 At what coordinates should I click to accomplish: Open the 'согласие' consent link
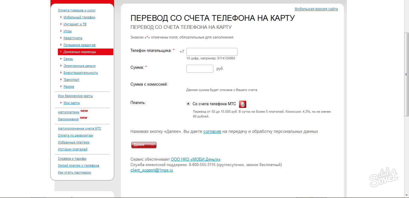[x=212, y=132]
